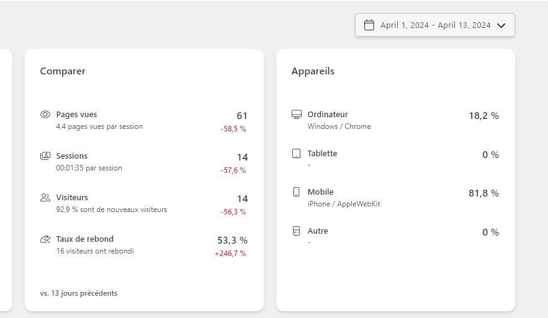This screenshot has width=548, height=318.
Task: Click the Visiteurs count of 14
Action: [242, 199]
